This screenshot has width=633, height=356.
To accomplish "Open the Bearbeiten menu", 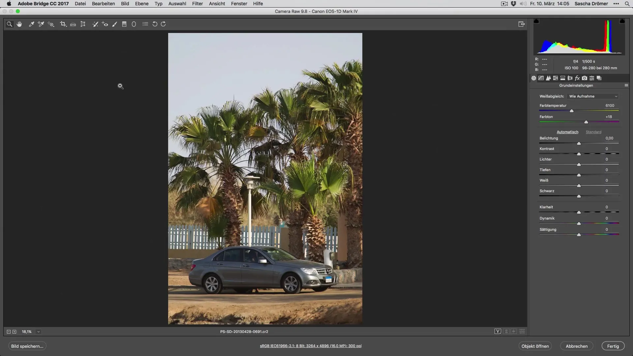I will [104, 4].
